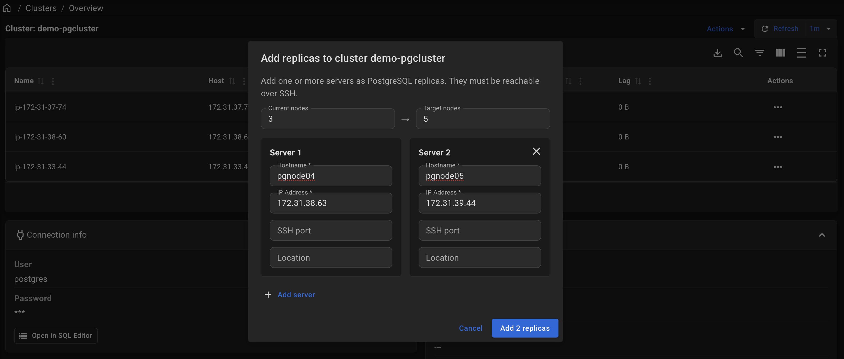Click the Target nodes field
This screenshot has height=359, width=844.
[483, 119]
